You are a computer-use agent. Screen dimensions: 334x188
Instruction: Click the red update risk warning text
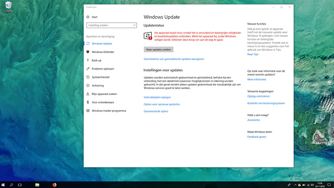pyautogui.click(x=198, y=36)
